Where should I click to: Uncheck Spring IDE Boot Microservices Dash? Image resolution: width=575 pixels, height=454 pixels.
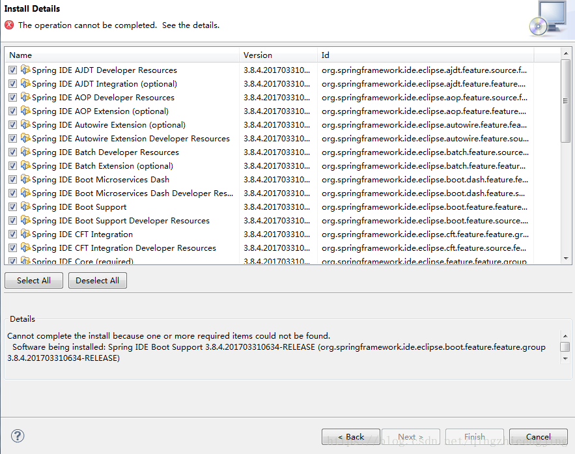pos(13,180)
